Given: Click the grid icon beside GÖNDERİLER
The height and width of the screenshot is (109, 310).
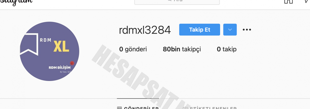Looking at the screenshot, I should [x=119, y=108].
